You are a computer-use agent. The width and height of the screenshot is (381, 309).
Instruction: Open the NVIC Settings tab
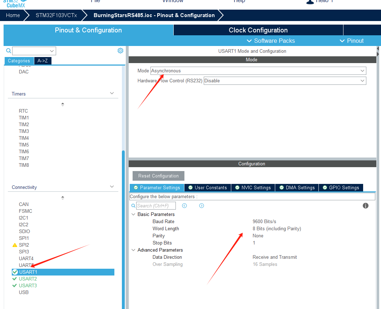coord(253,187)
